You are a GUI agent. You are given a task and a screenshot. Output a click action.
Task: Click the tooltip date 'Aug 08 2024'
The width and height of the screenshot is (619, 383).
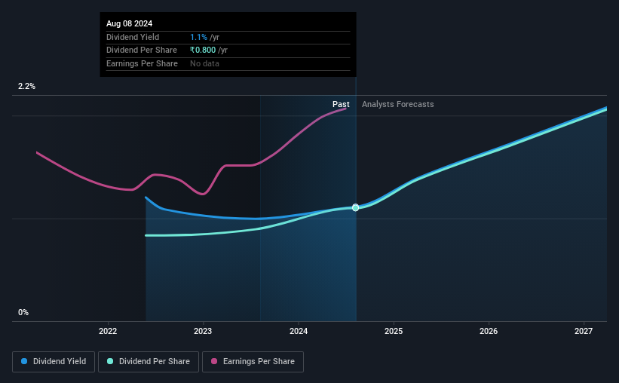129,23
